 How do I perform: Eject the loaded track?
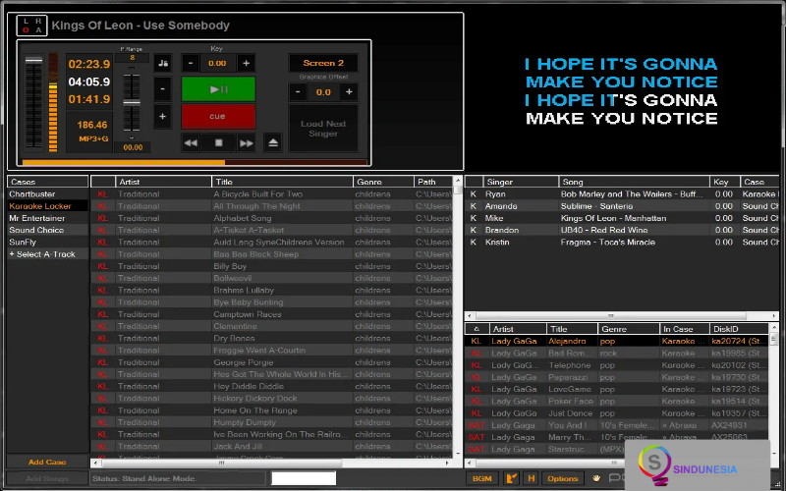(273, 142)
